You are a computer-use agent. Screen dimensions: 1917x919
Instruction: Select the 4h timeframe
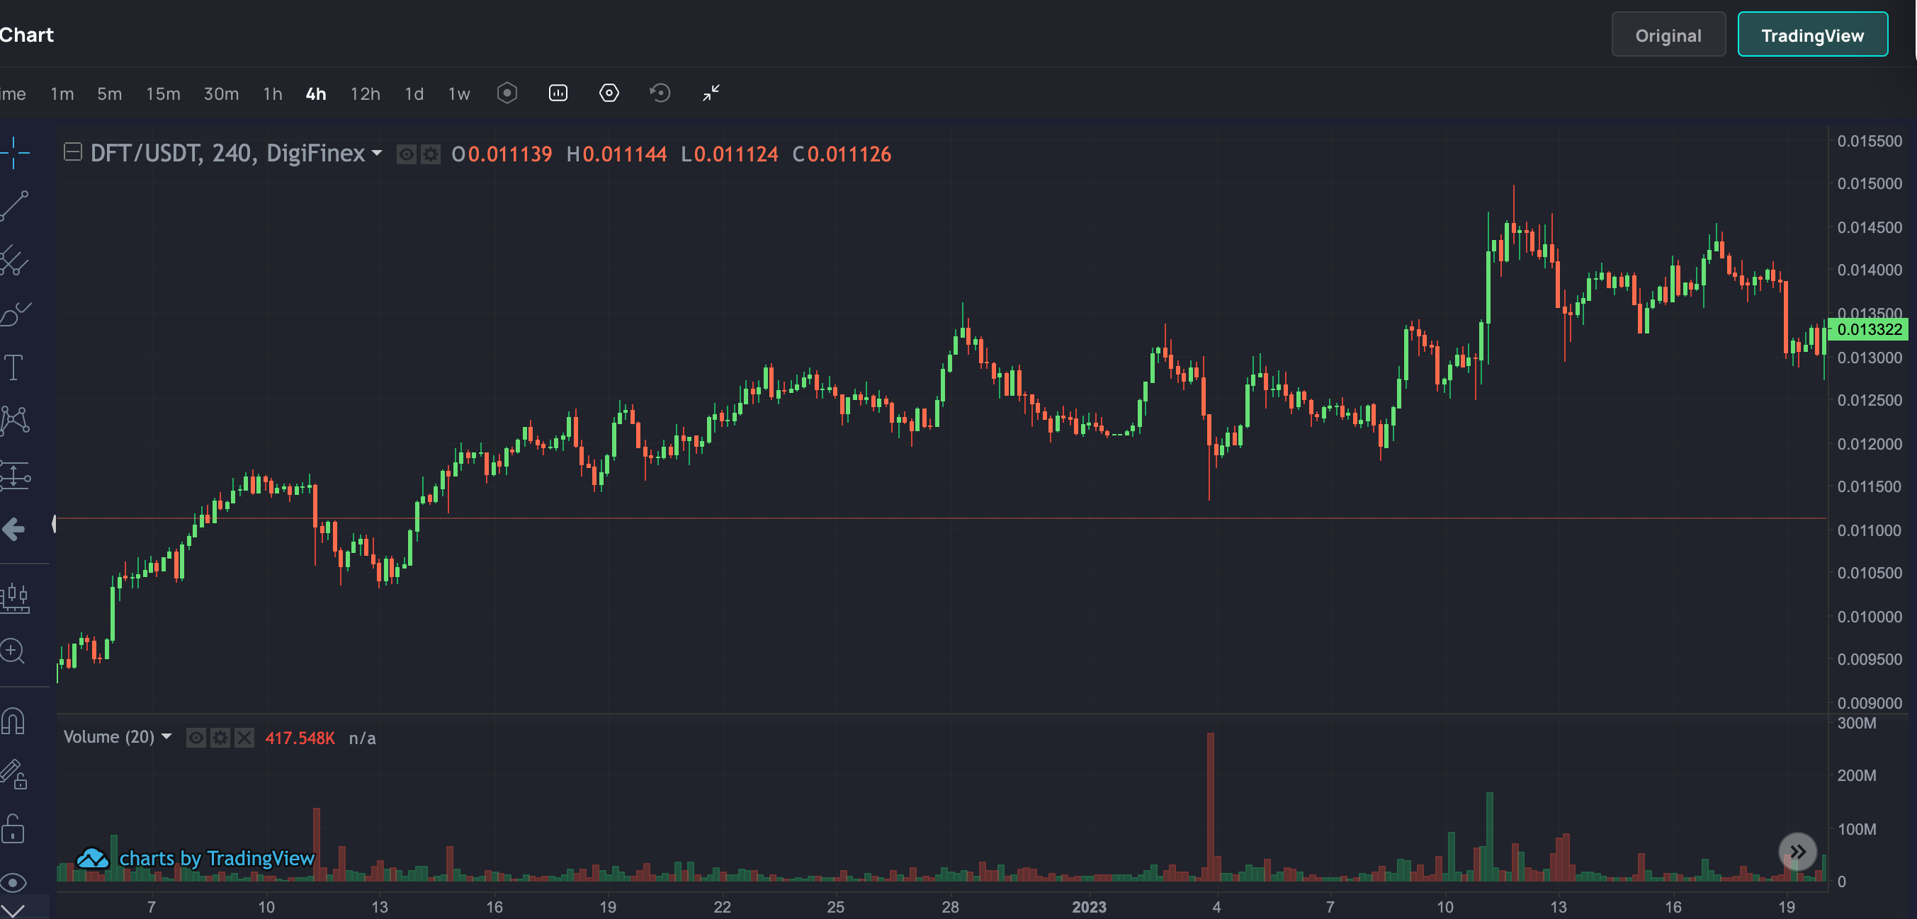coord(316,93)
